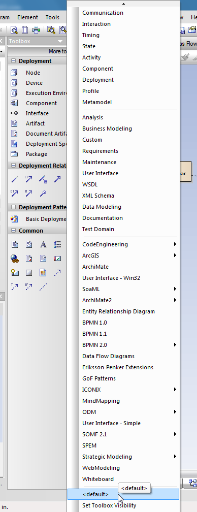
Task: Select the plain Associate line connector
Action: (x=15, y=179)
